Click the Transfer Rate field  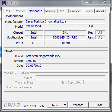[x=47, y=82]
